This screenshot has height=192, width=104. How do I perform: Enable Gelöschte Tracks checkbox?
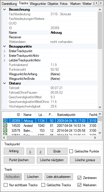click(x=43, y=185)
